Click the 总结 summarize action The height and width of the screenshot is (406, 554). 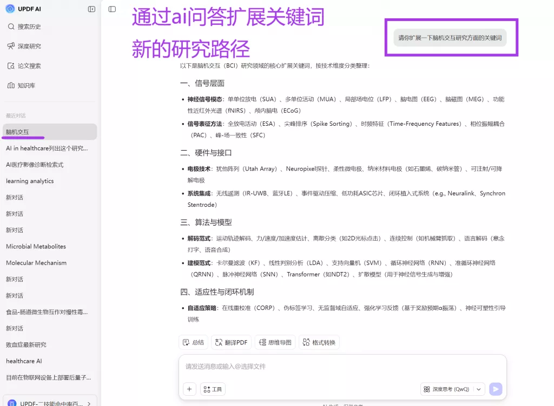[x=193, y=342]
